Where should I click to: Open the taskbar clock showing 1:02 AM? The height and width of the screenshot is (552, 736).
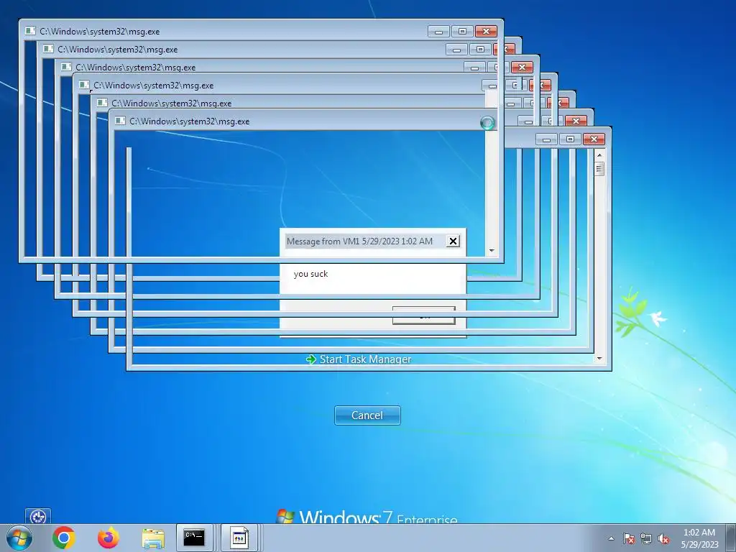pos(699,538)
